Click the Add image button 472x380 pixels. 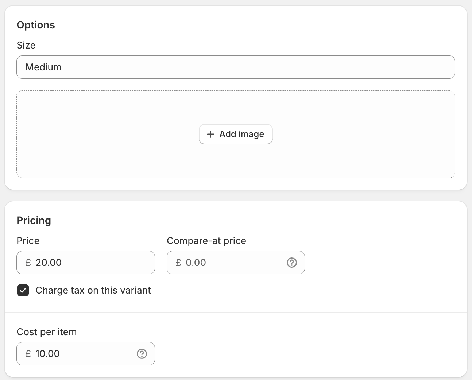tap(236, 134)
